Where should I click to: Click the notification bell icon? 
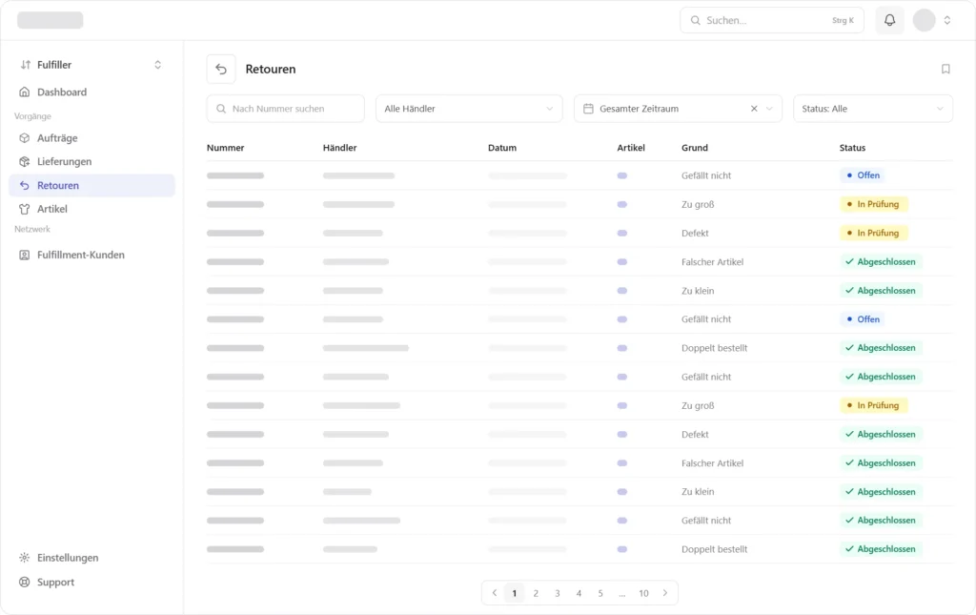coord(889,20)
